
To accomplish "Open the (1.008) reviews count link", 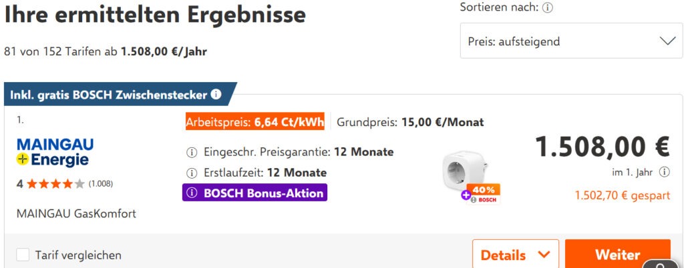I will (x=101, y=183).
